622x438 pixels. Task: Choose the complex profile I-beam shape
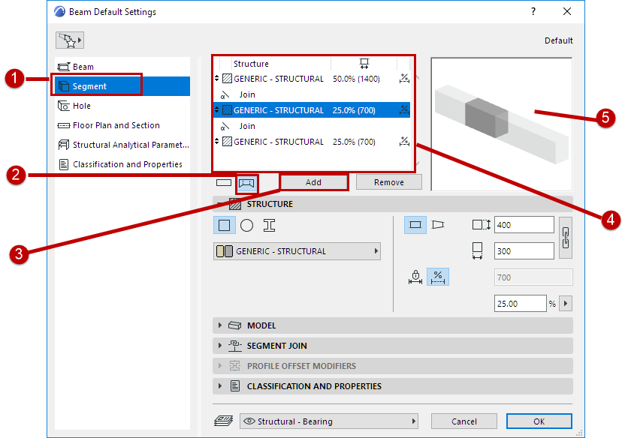(x=269, y=225)
